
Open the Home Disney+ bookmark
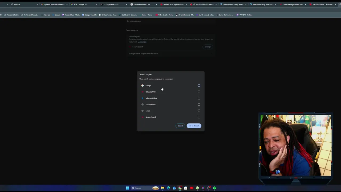(146, 15)
